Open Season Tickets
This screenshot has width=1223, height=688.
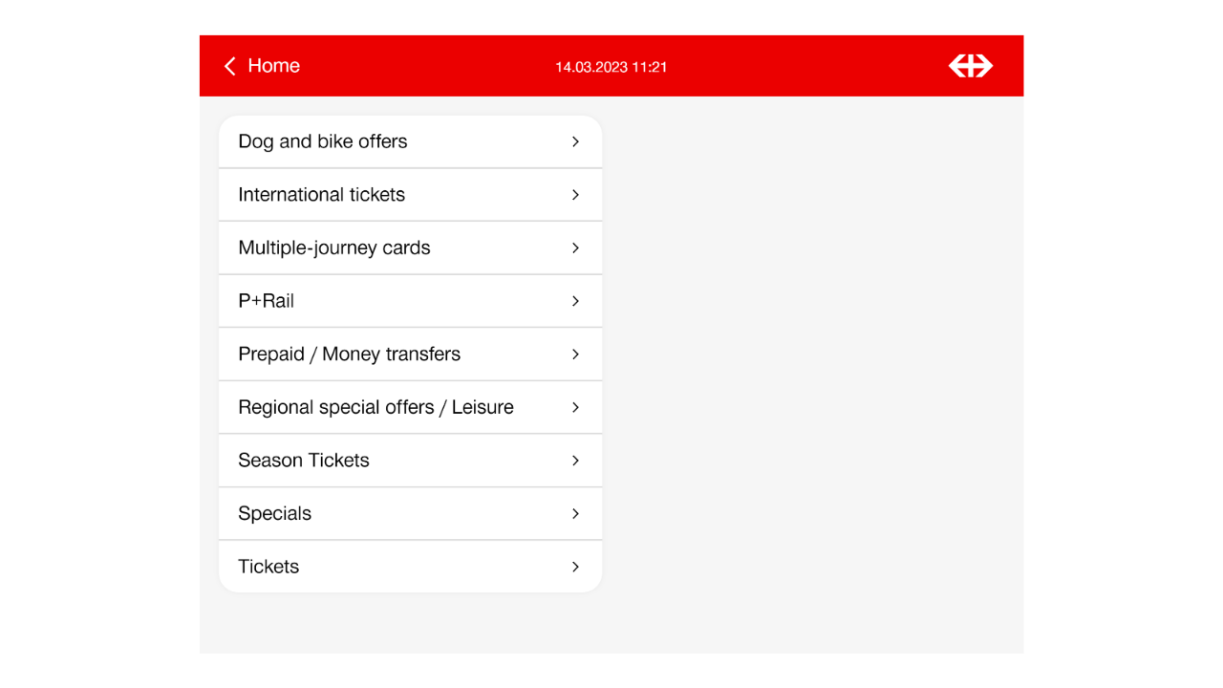pos(304,461)
